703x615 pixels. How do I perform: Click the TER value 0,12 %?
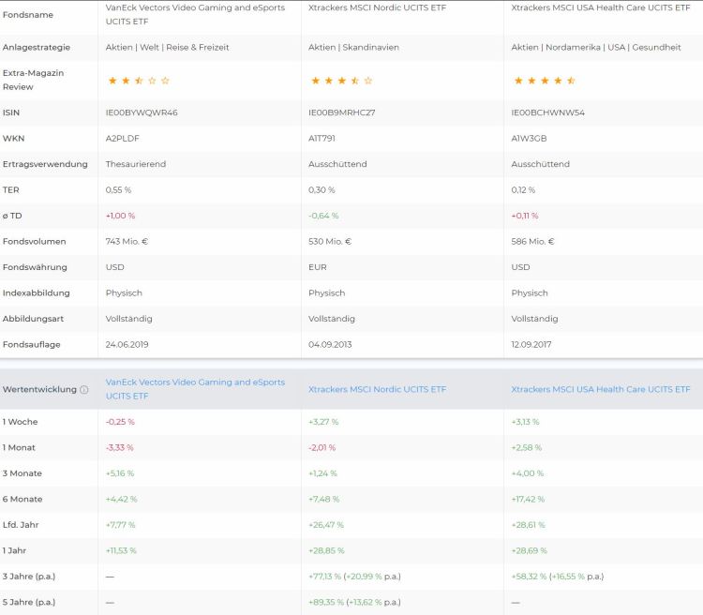(523, 190)
